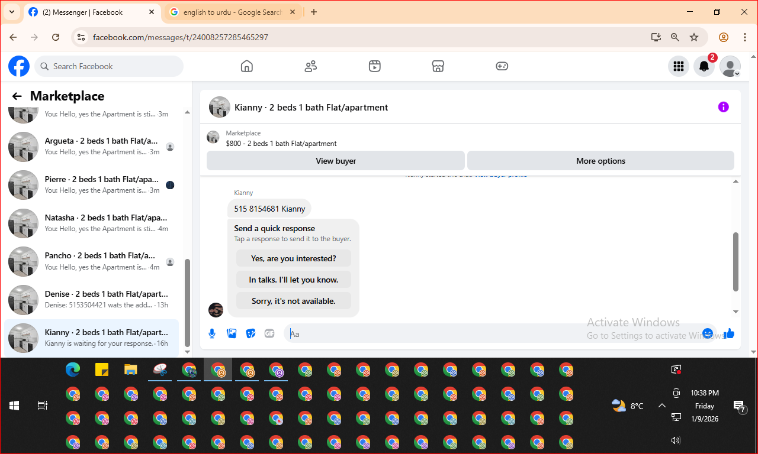Send "Yes, are you interested?" quick response
This screenshot has width=758, height=454.
(294, 258)
